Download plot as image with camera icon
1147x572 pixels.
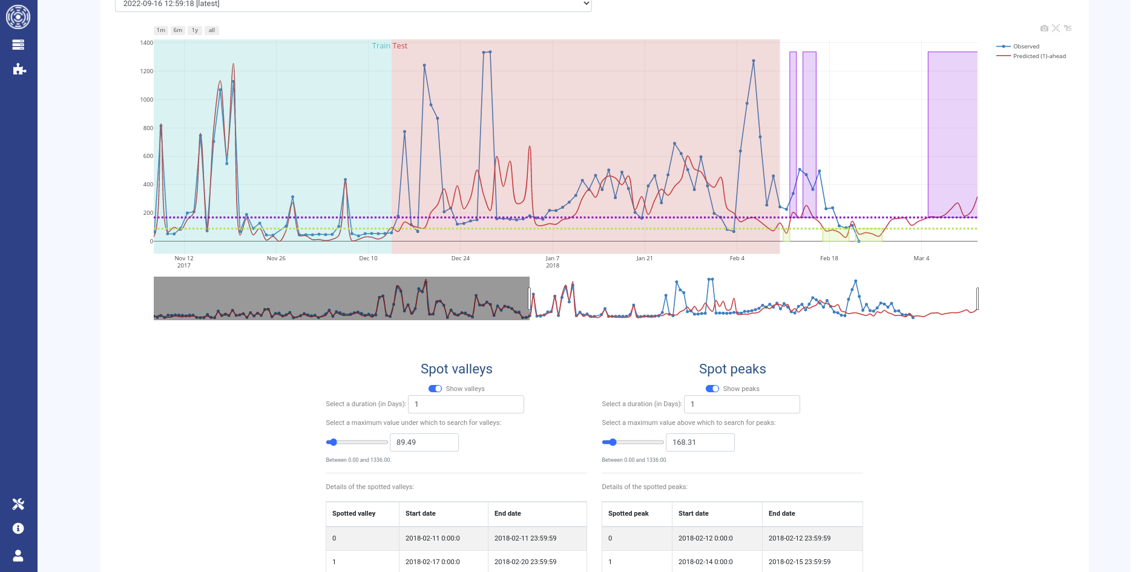pyautogui.click(x=1044, y=28)
